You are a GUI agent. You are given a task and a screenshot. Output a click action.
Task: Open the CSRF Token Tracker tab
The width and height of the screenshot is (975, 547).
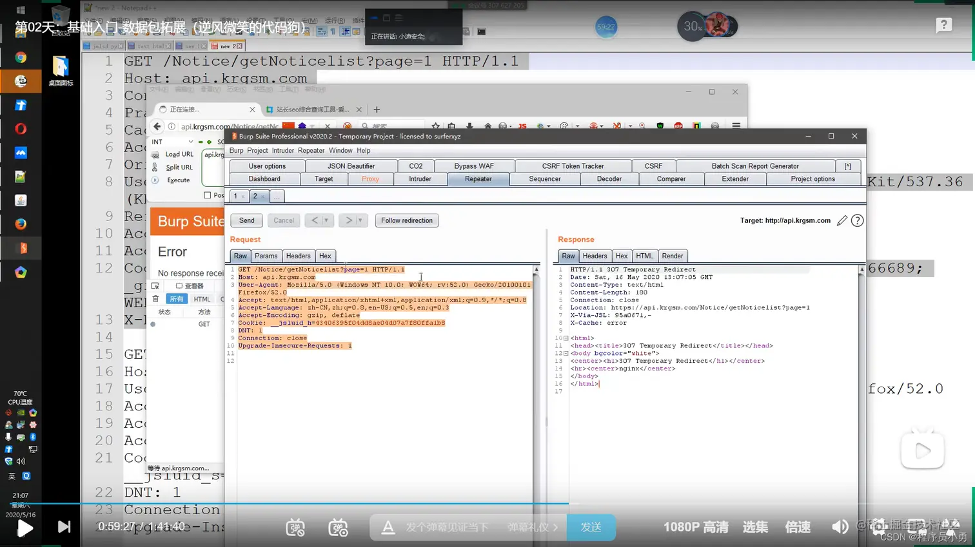pos(573,166)
